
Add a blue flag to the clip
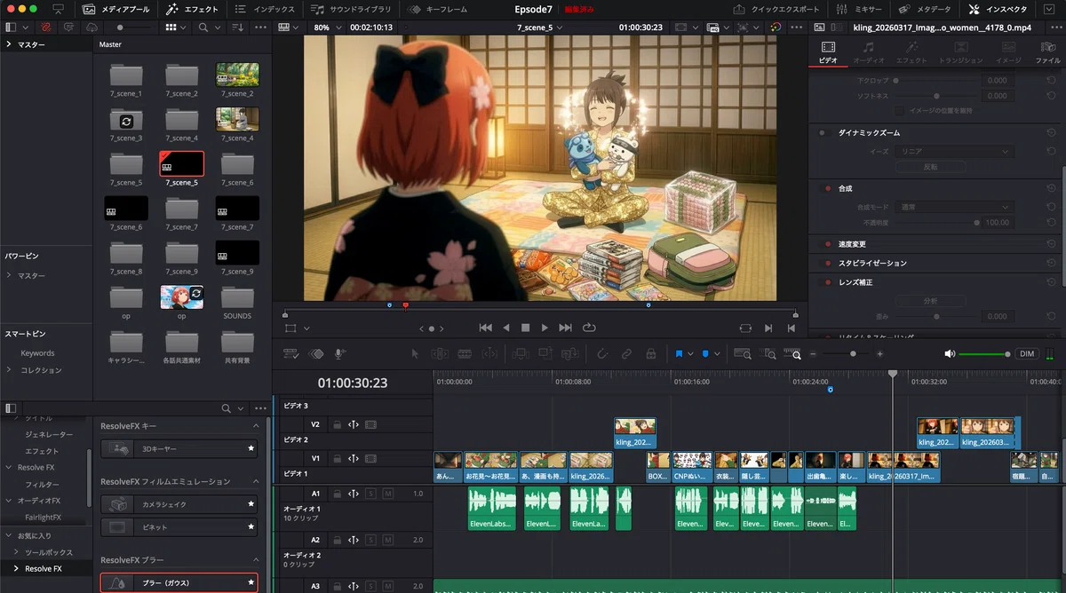coord(679,353)
